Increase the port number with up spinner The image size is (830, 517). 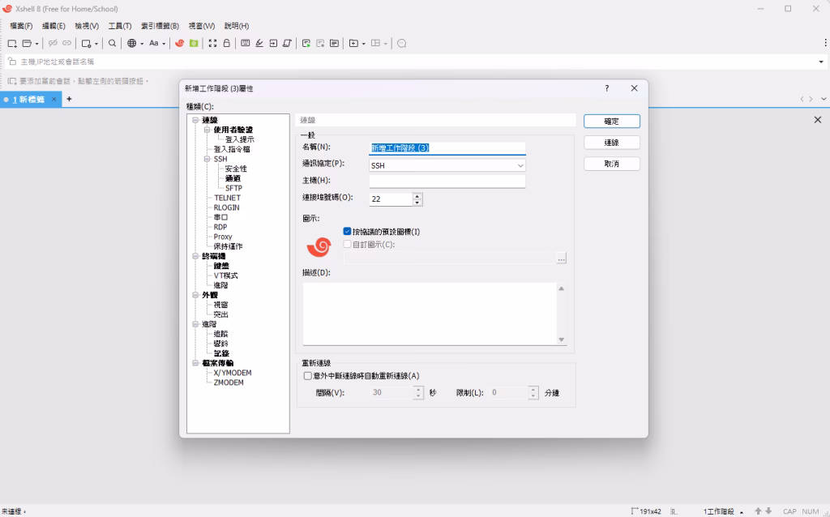417,196
